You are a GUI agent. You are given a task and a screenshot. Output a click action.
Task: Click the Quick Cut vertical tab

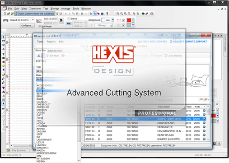(x=4, y=124)
